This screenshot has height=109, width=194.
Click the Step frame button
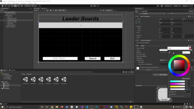click(98, 6)
